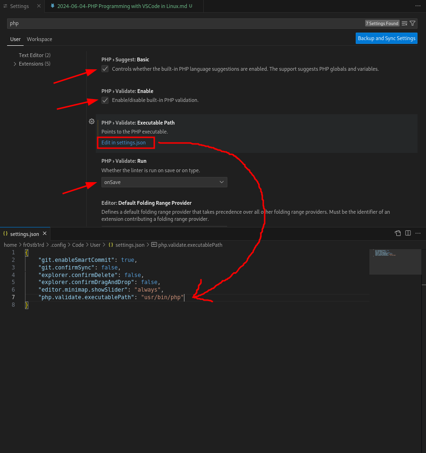Select Text Editor (2) in settings tree
Screen dimensions: 426x453
tap(34, 55)
